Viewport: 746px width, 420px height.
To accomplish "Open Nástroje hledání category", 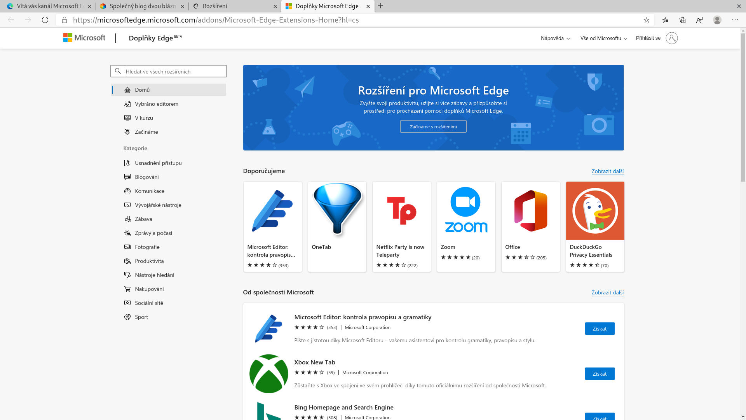I will click(169, 275).
